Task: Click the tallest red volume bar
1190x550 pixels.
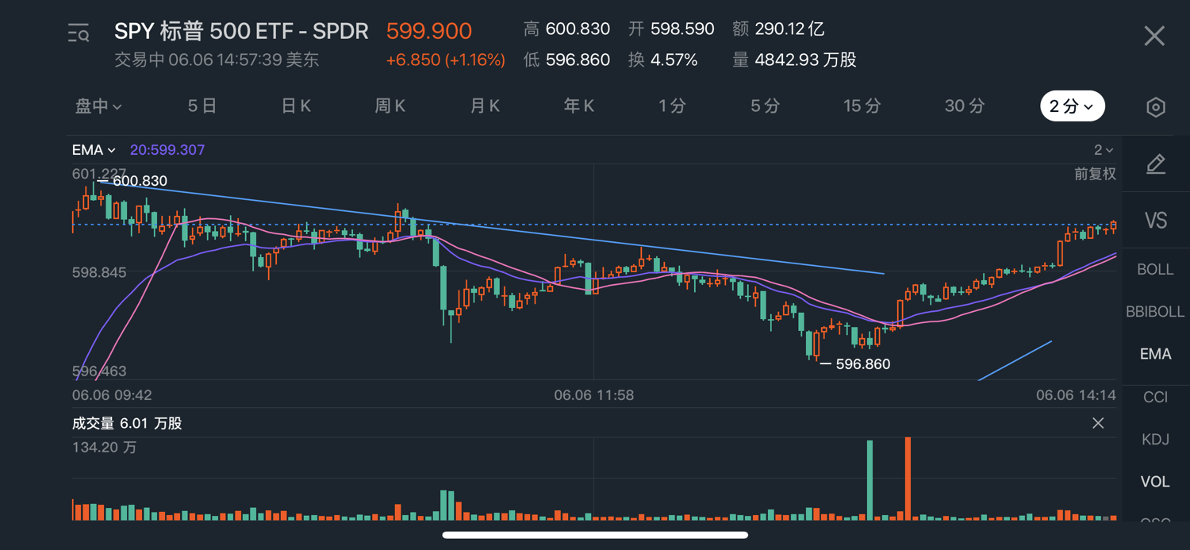Action: pos(908,479)
